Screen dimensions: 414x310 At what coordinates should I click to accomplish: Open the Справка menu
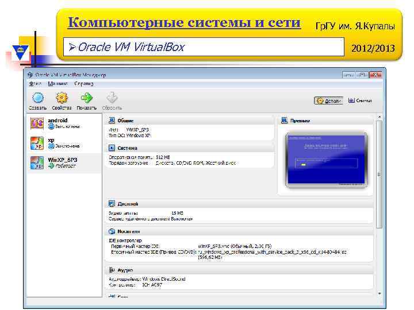(84, 84)
